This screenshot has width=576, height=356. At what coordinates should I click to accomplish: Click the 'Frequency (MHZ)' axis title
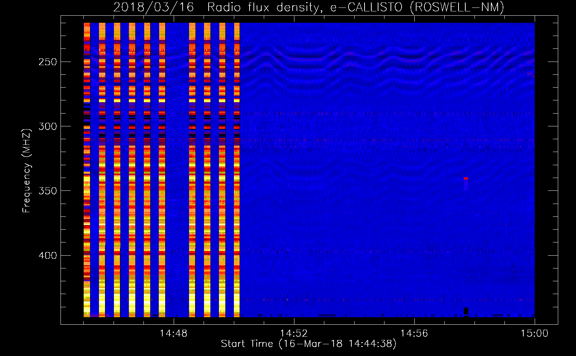(27, 171)
